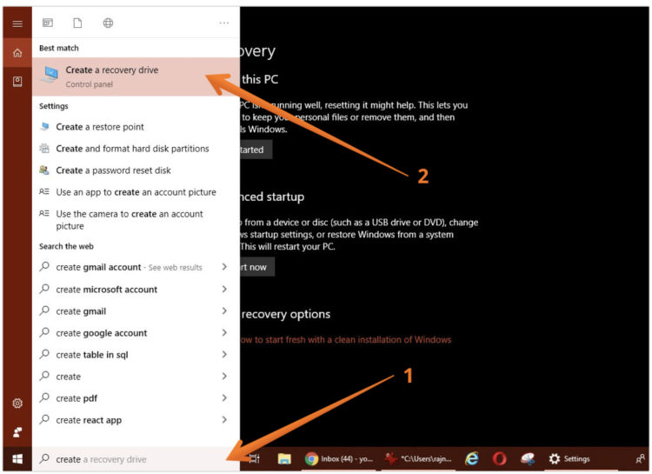Expand the chevron beside create gmail

click(x=224, y=310)
